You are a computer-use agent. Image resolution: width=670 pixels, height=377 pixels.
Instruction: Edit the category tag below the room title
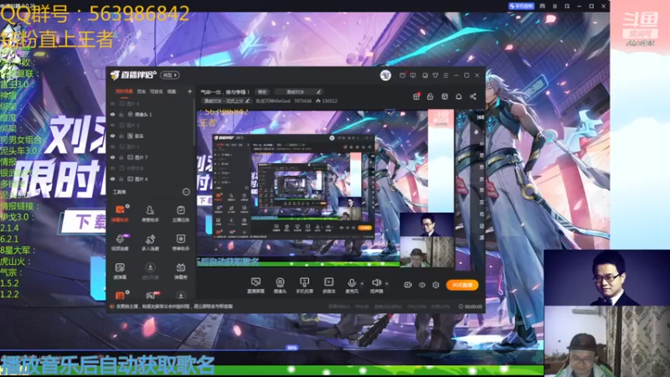(x=226, y=101)
